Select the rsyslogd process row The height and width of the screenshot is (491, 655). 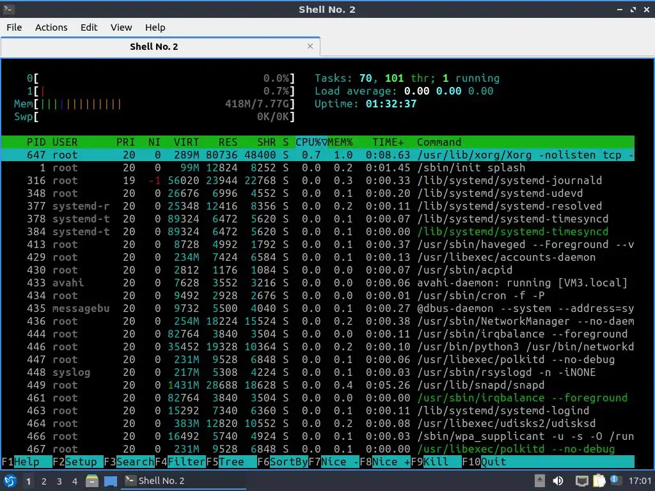318,372
